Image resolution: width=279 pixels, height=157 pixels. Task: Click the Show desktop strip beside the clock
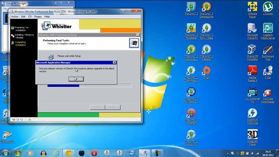[277, 153]
